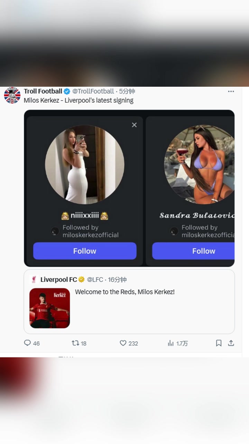249x444 pixels.
Task: Bookmark the Troll Football tweet
Action: pyautogui.click(x=219, y=343)
